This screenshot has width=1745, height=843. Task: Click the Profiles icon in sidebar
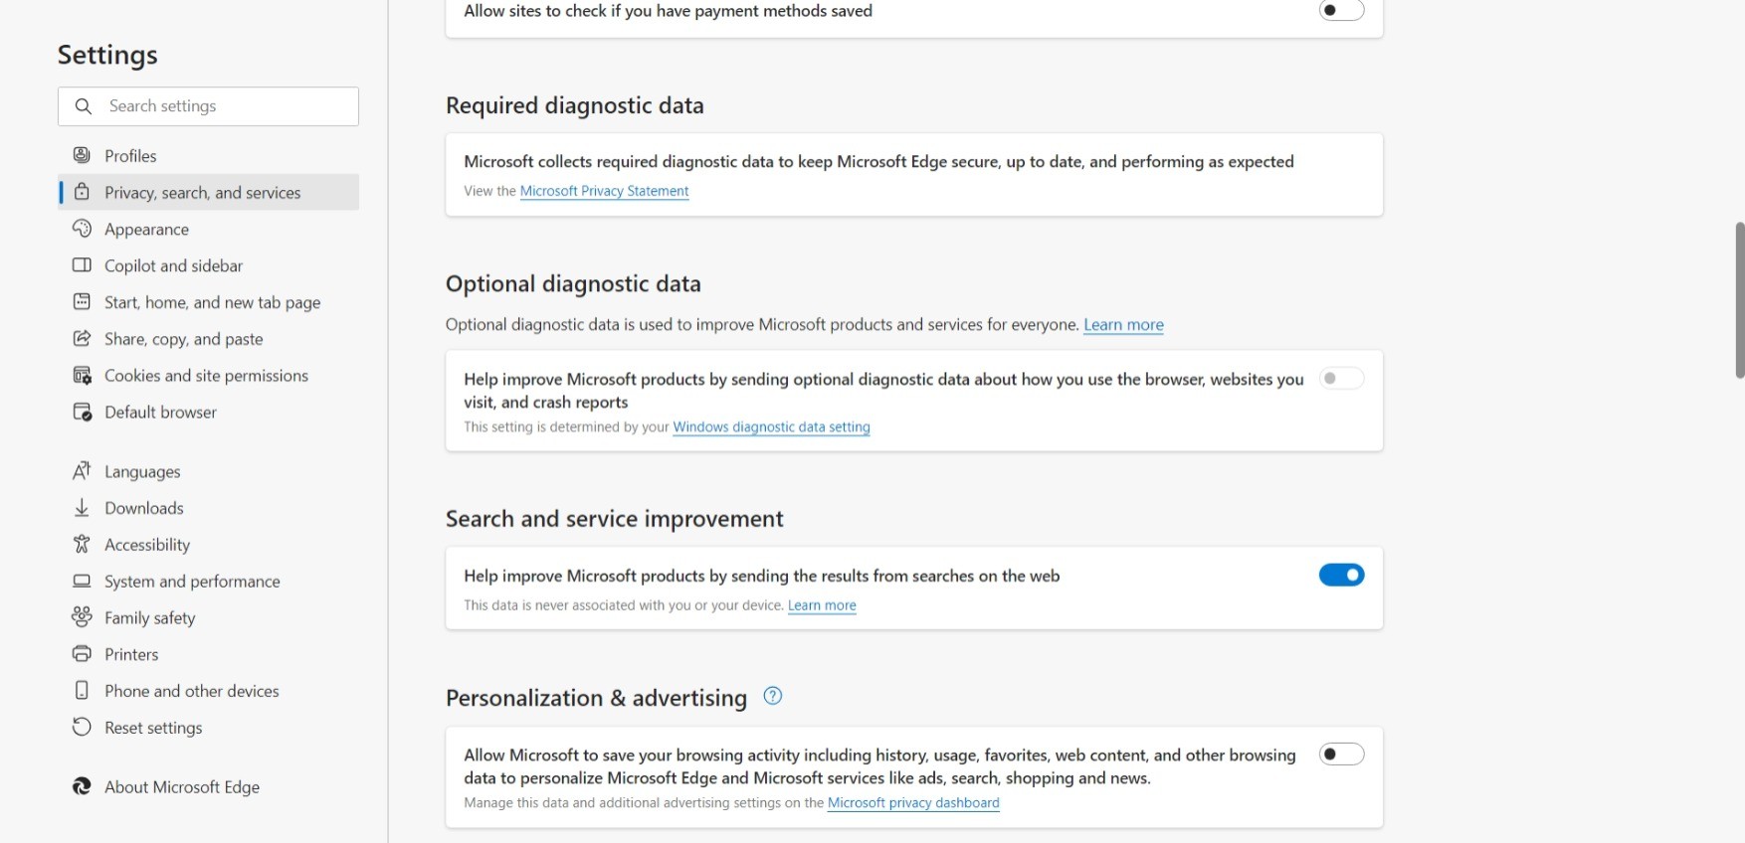tap(82, 155)
